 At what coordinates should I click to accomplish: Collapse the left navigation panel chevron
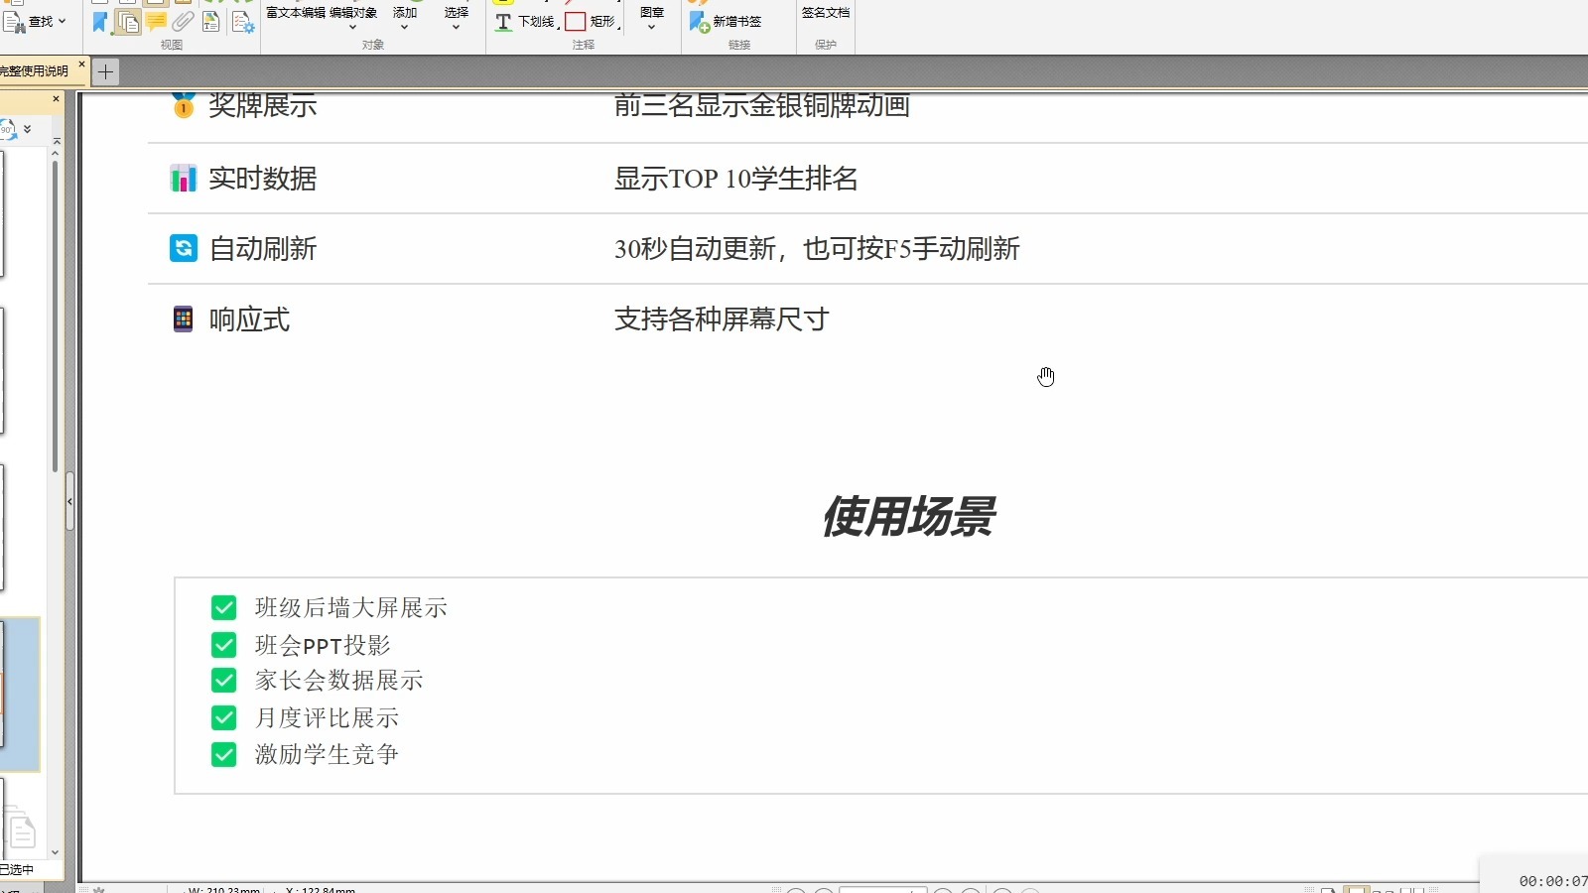(69, 501)
